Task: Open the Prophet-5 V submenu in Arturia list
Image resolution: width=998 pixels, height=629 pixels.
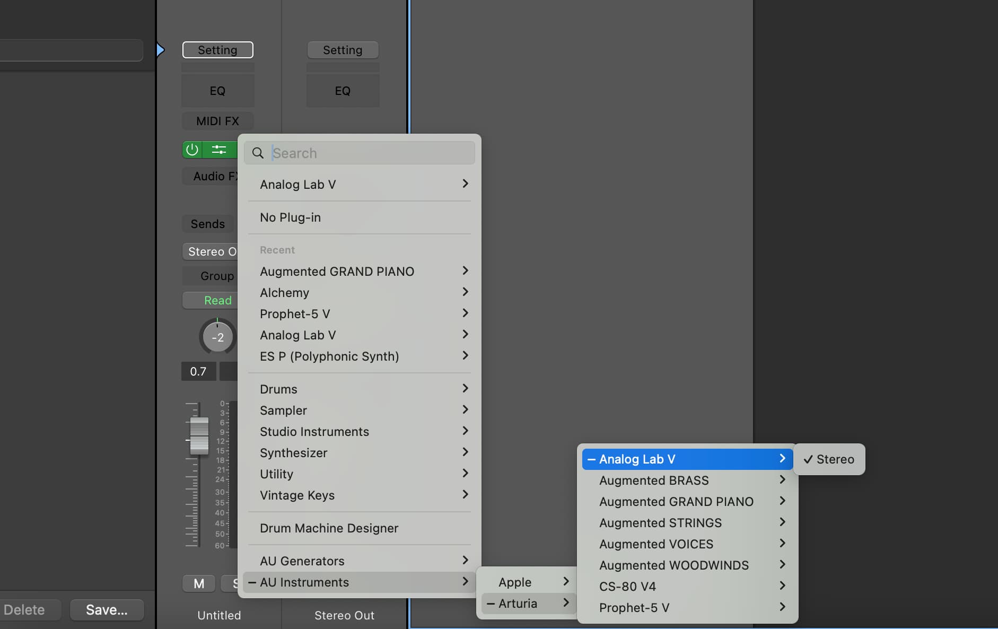Action: (x=687, y=607)
